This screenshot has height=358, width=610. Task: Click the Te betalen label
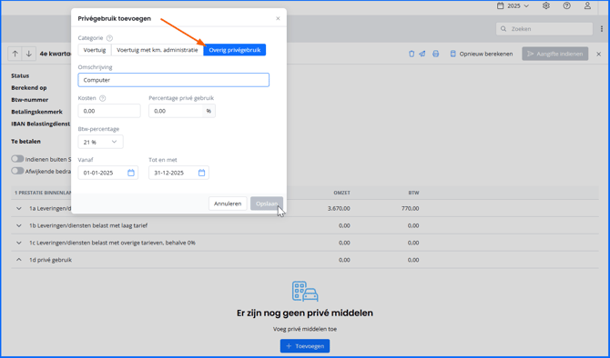[25, 142]
